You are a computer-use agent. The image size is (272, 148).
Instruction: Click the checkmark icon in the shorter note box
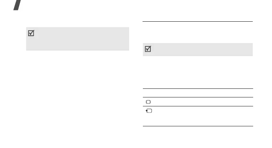tap(148, 49)
